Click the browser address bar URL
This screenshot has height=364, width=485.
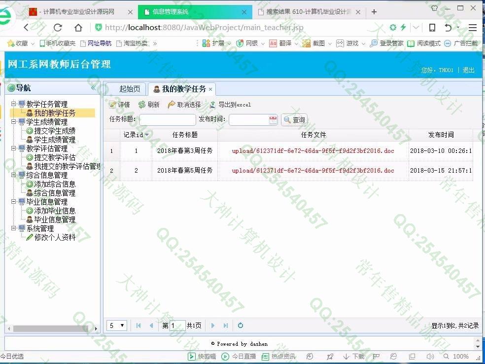click(x=204, y=28)
